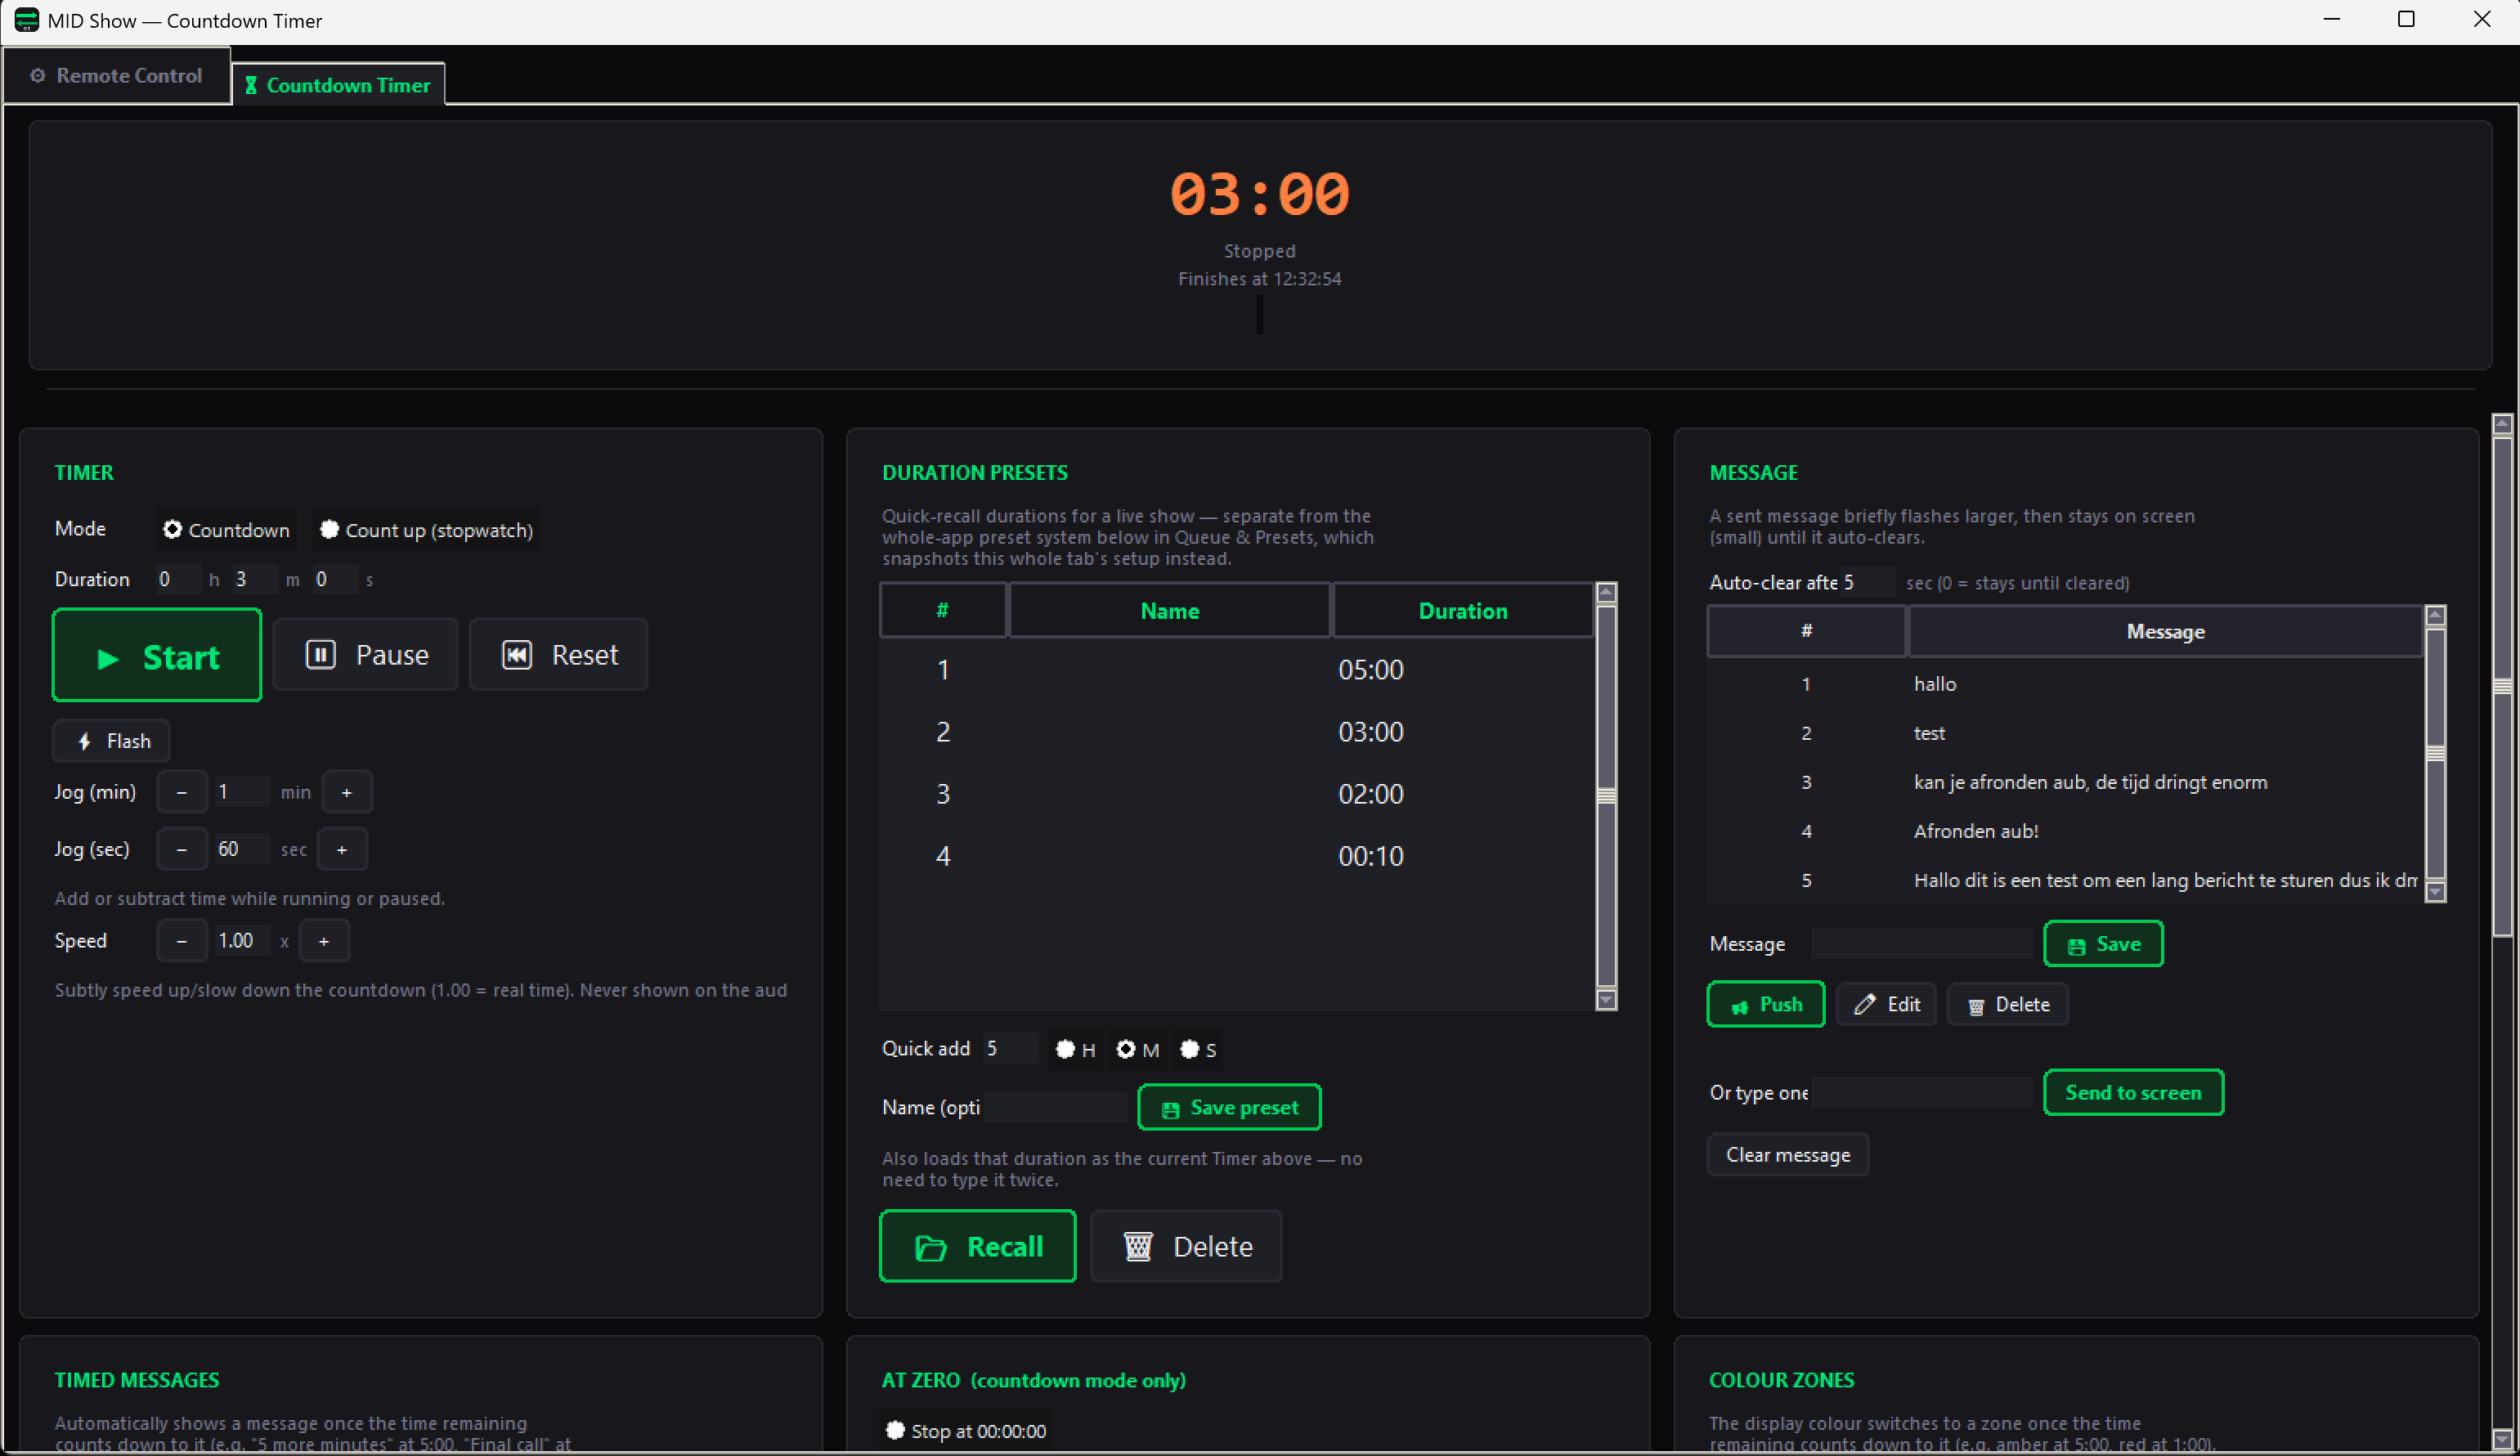The image size is (2520, 1456).
Task: Open the Countdown Timer tab
Action: click(339, 85)
